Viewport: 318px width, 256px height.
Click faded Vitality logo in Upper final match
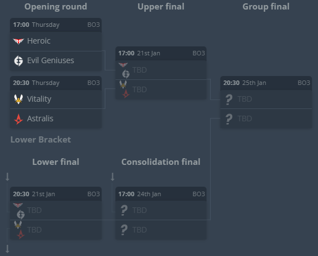123,84
